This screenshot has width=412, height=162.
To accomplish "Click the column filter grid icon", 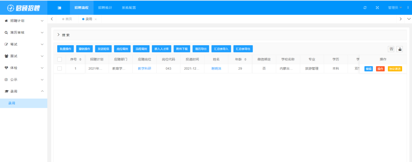I will point(391,49).
